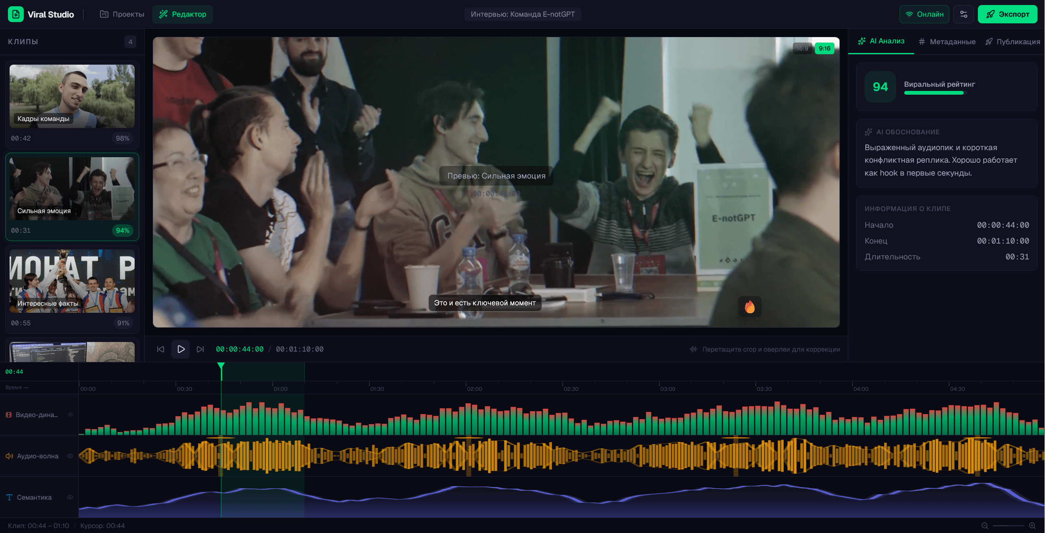Click the Онлайн status button
Viewport: 1045px width, 533px height.
(x=924, y=14)
